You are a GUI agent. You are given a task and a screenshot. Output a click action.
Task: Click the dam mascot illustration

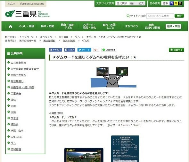[x=113, y=77]
